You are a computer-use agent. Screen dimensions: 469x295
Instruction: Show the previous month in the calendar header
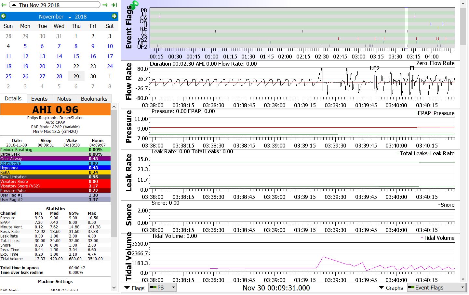[x=4, y=16]
